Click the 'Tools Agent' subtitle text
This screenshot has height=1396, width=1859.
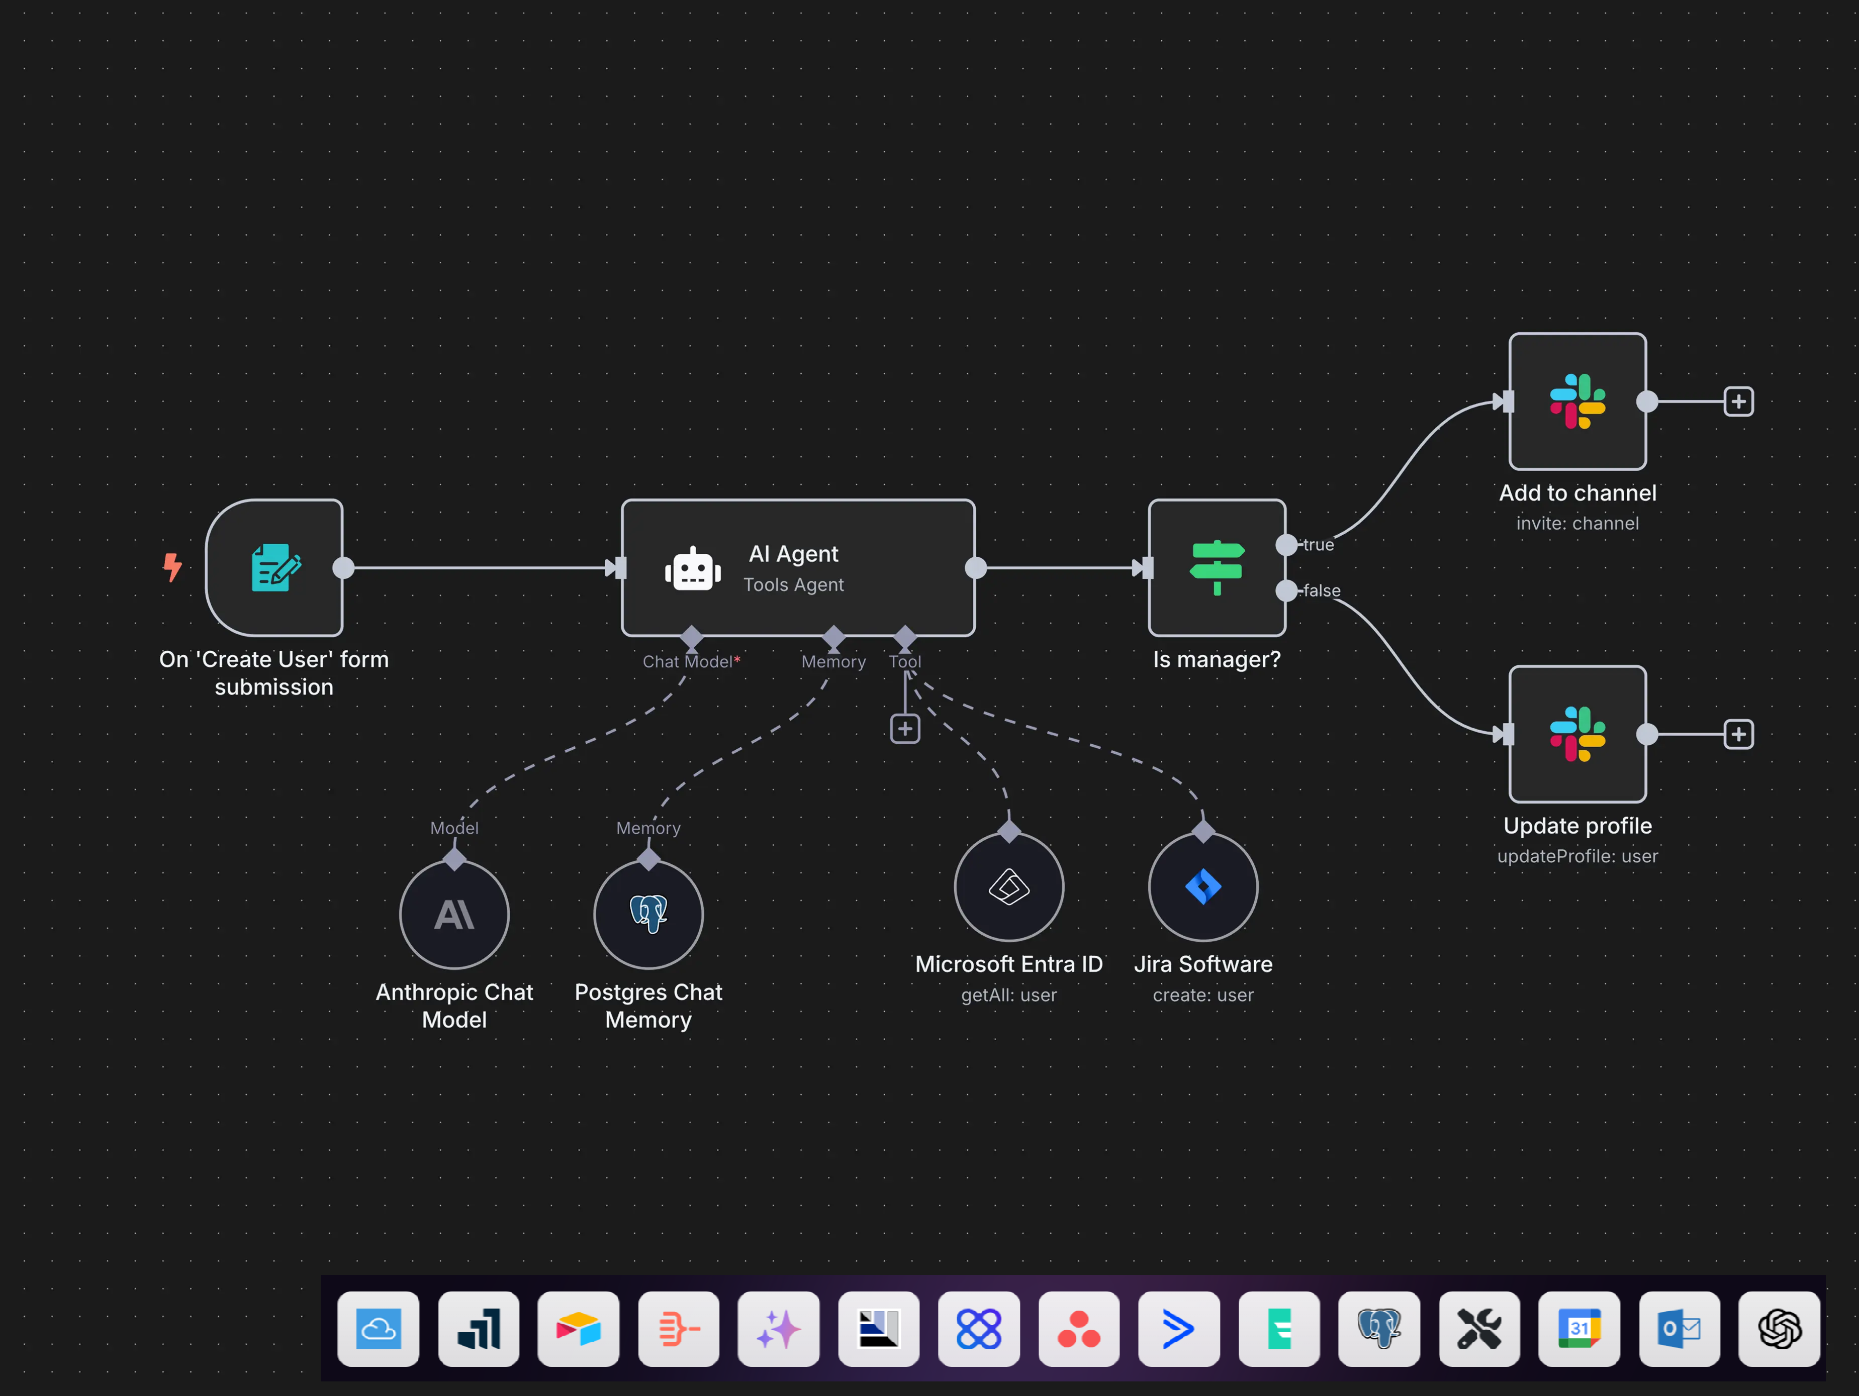tap(793, 584)
